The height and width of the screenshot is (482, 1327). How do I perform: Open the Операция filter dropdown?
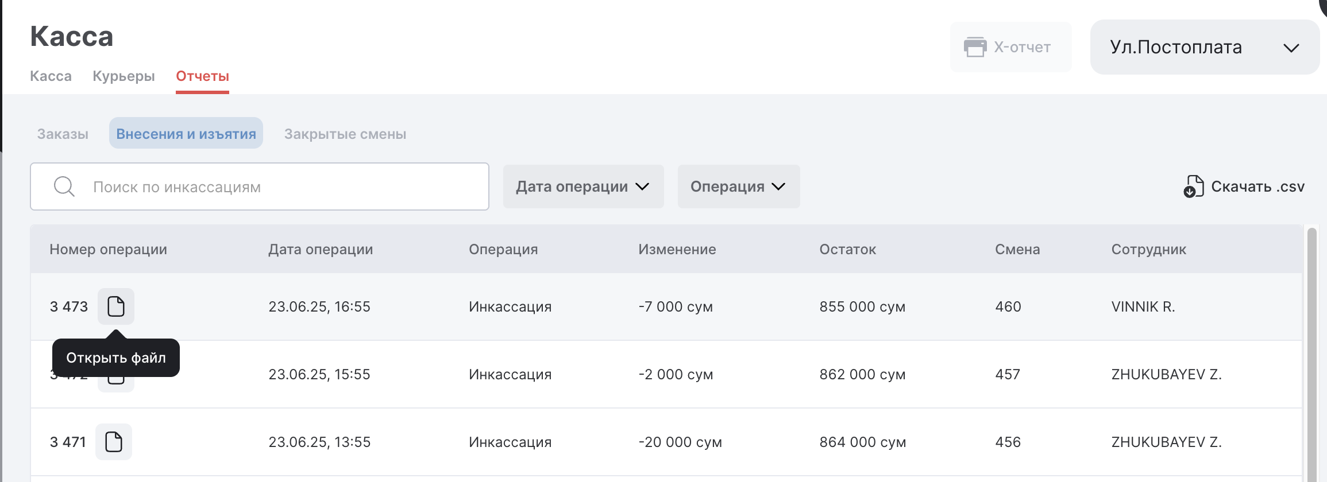coord(738,186)
